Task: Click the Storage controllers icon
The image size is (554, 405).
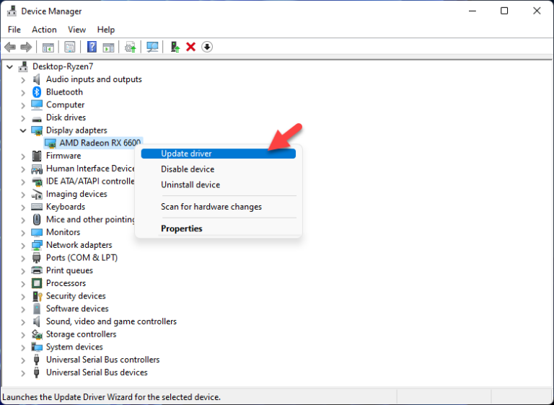Action: (x=37, y=334)
